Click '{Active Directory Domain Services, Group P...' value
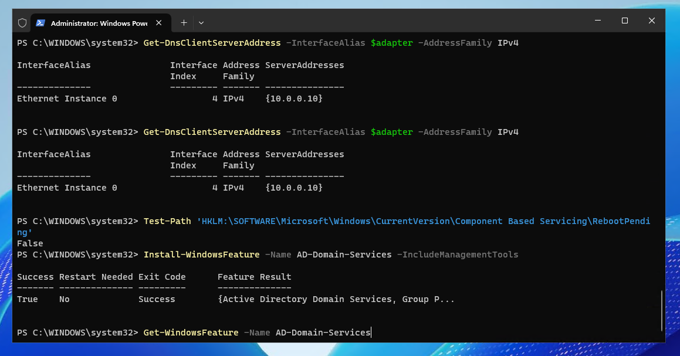 tap(336, 299)
